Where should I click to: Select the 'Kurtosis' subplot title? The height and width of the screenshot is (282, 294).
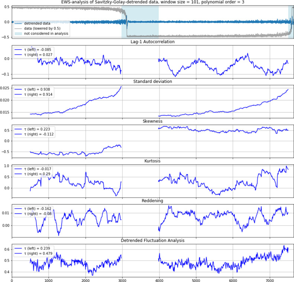pos(152,161)
